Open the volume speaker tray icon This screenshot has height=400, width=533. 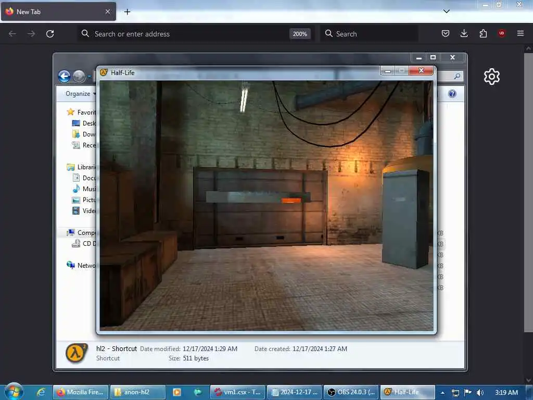tap(480, 393)
